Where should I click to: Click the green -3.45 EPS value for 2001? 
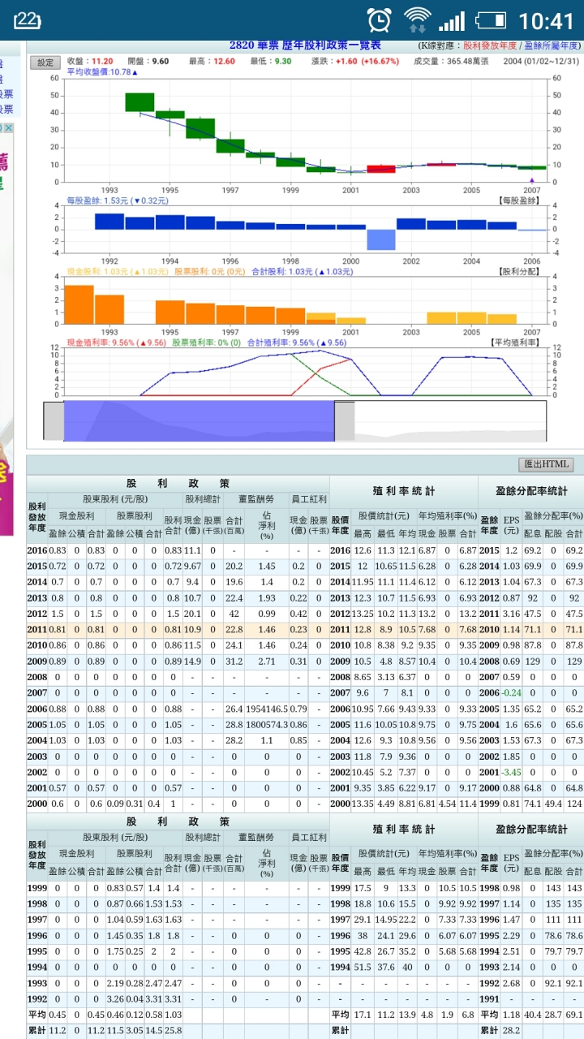coord(511,771)
